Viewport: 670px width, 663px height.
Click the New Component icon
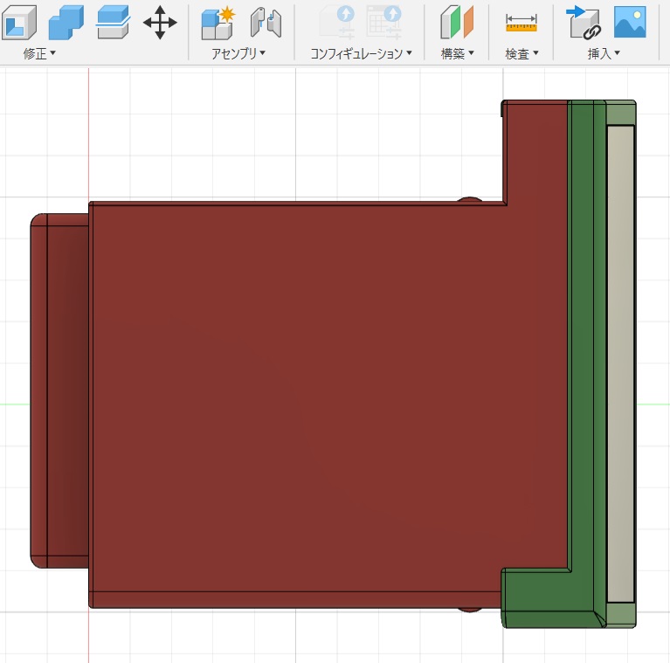[218, 23]
